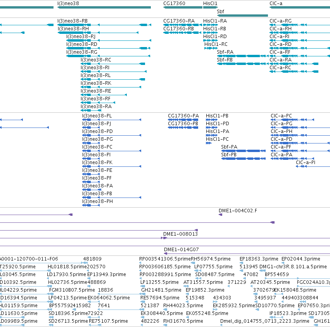Click protein ClC-a-PI
330x327 pixels.
(x=313, y=166)
